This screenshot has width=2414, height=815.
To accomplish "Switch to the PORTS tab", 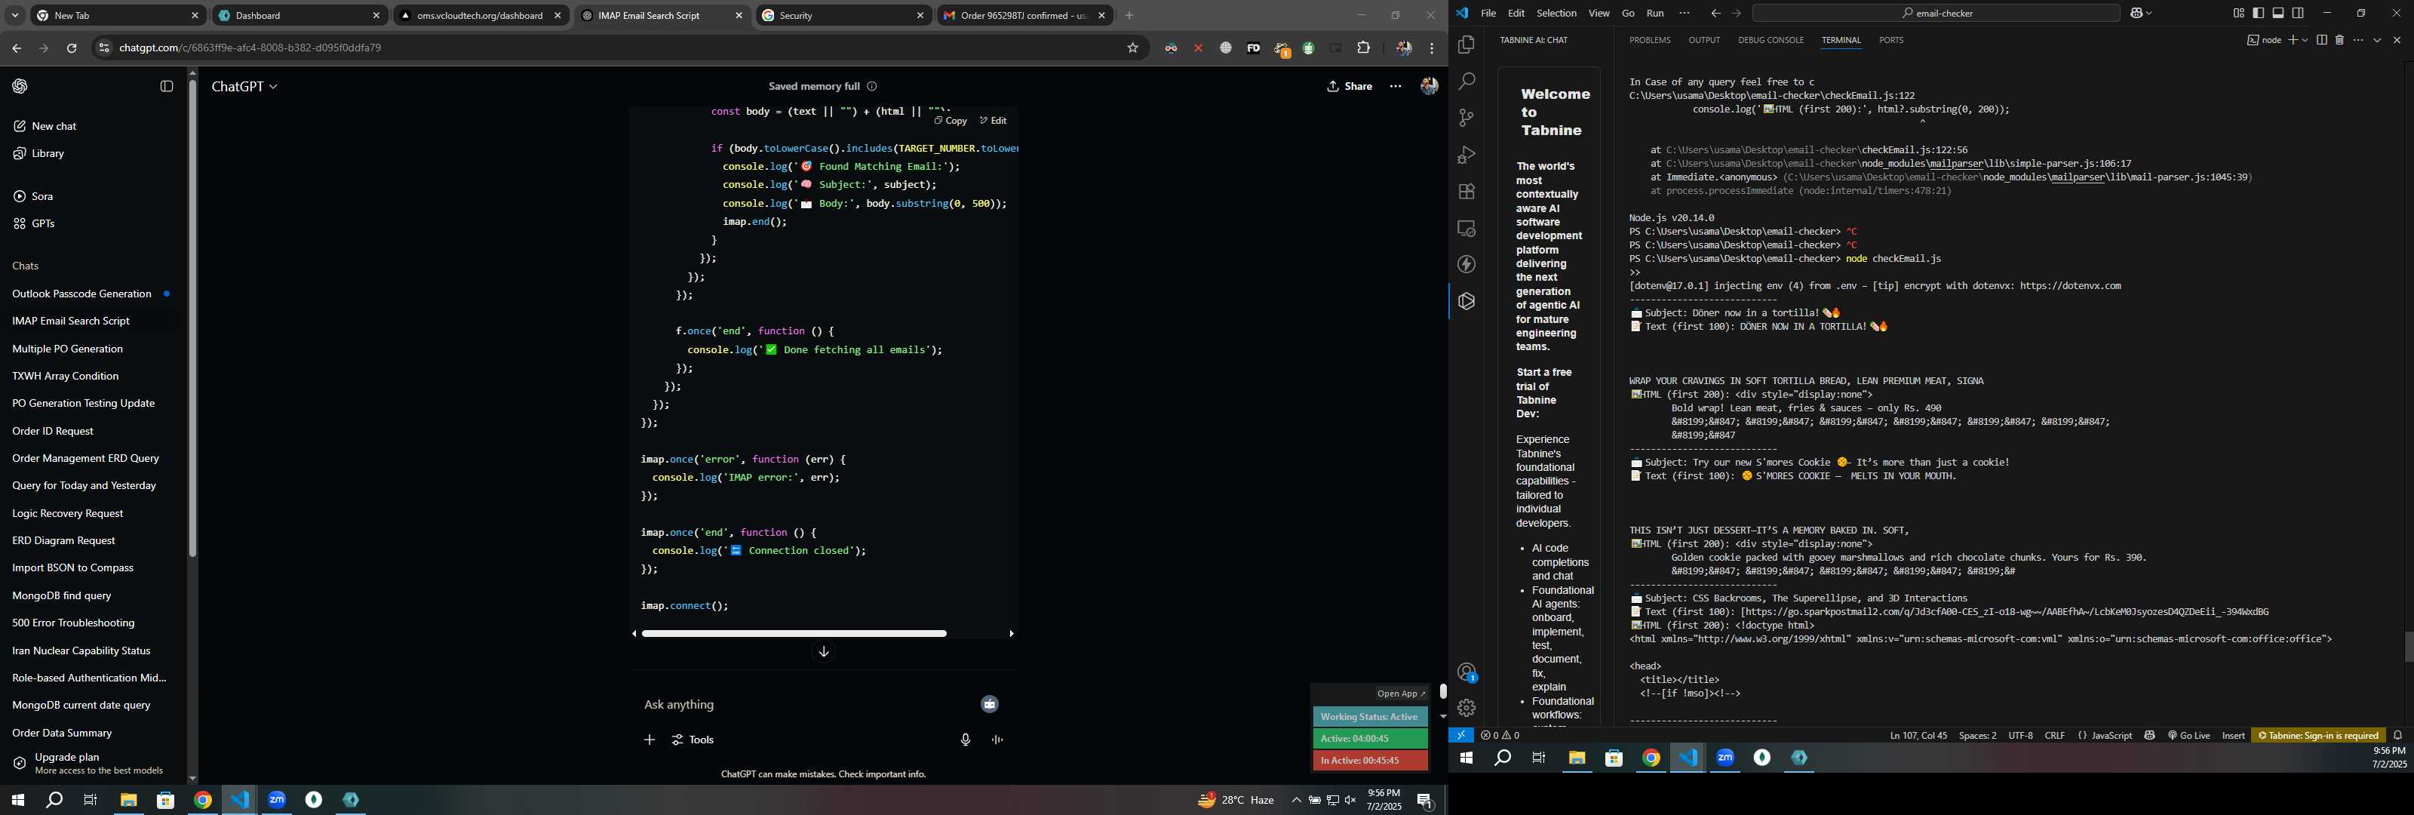I will click(1891, 40).
